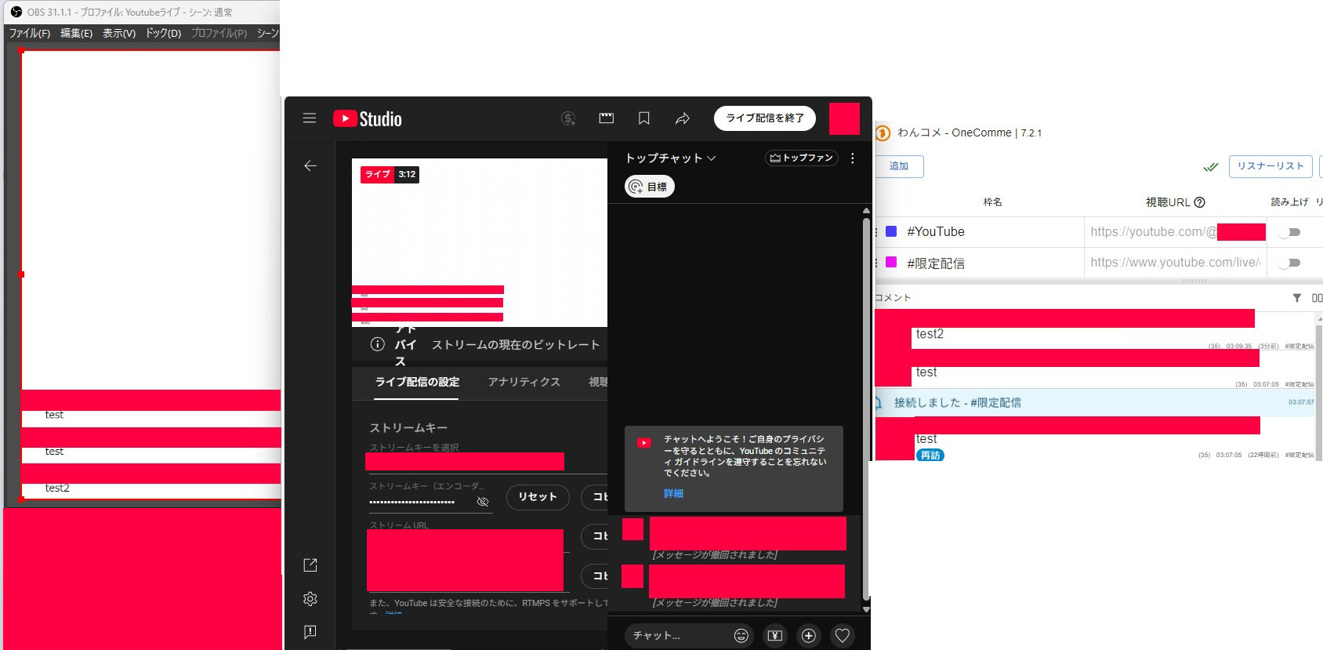The image size is (1323, 650).
Task: Click the トップファン button in chat
Action: (x=801, y=158)
